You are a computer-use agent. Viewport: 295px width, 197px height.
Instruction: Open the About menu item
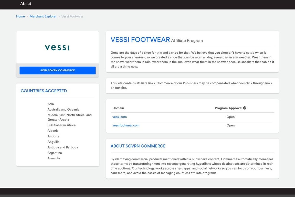[x=26, y=4]
